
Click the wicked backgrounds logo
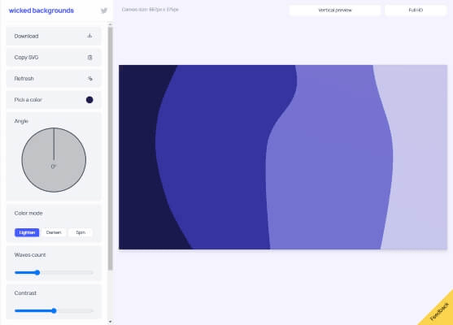[x=41, y=11]
